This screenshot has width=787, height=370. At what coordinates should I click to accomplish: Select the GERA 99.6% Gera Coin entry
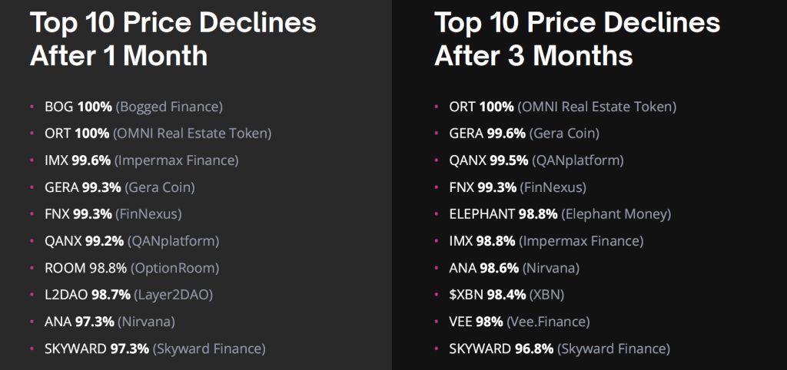[524, 134]
